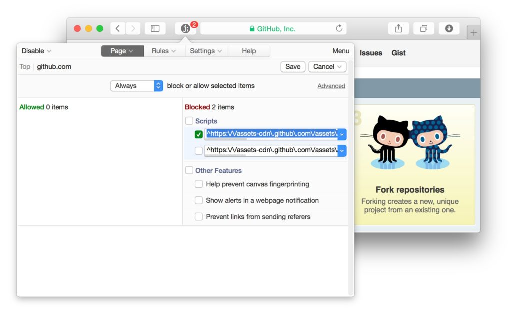
Task: Open the Always block/allow selector
Action: [x=137, y=86]
